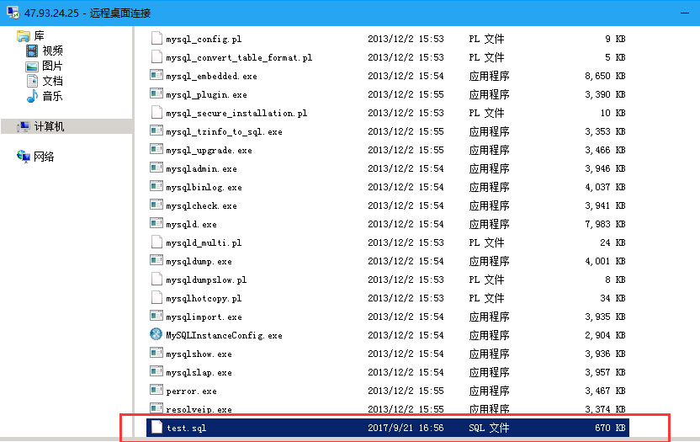
Task: Open the Network icon in sidebar
Action: [24, 157]
